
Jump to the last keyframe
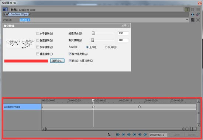click(134, 134)
